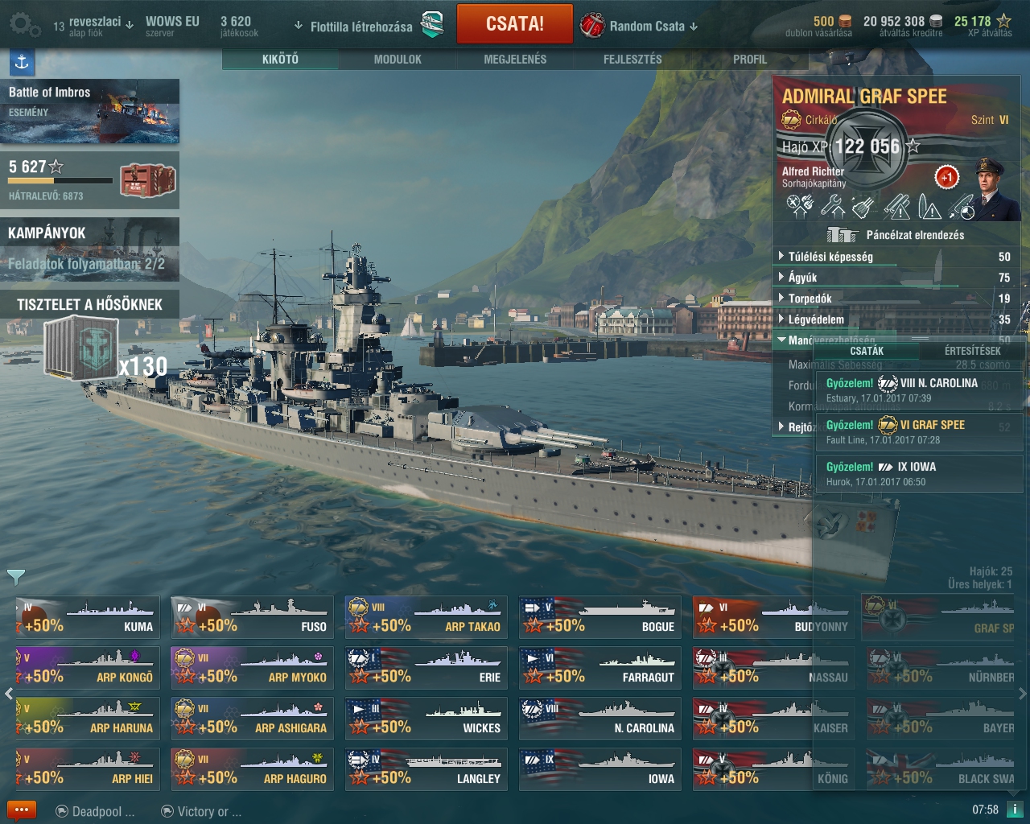Switch to the MODULOK tab
Viewport: 1030px width, 824px height.
pos(398,60)
